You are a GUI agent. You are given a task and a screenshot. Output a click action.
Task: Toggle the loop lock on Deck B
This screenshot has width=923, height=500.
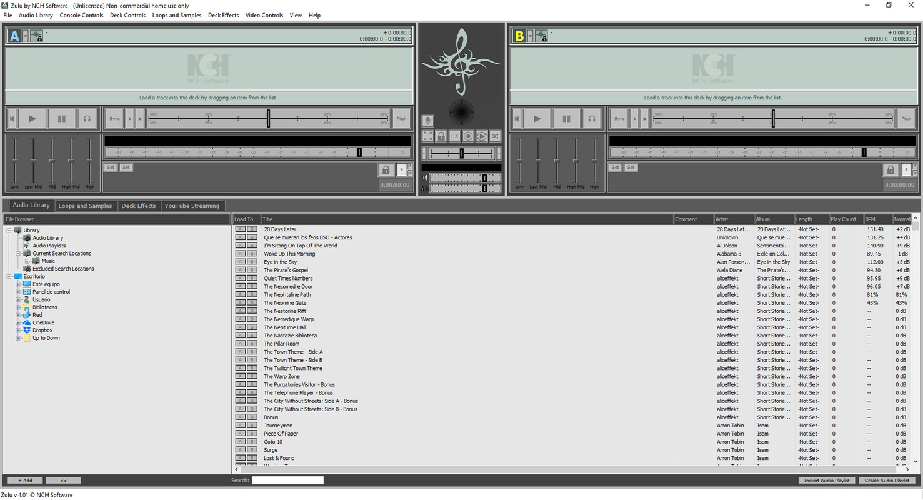coord(891,169)
